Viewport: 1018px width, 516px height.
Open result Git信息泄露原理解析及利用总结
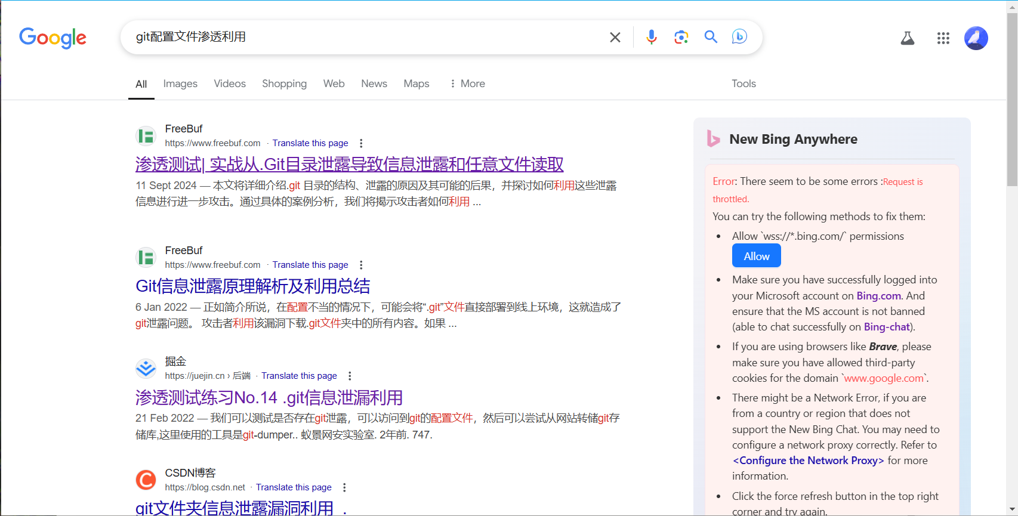pos(253,286)
